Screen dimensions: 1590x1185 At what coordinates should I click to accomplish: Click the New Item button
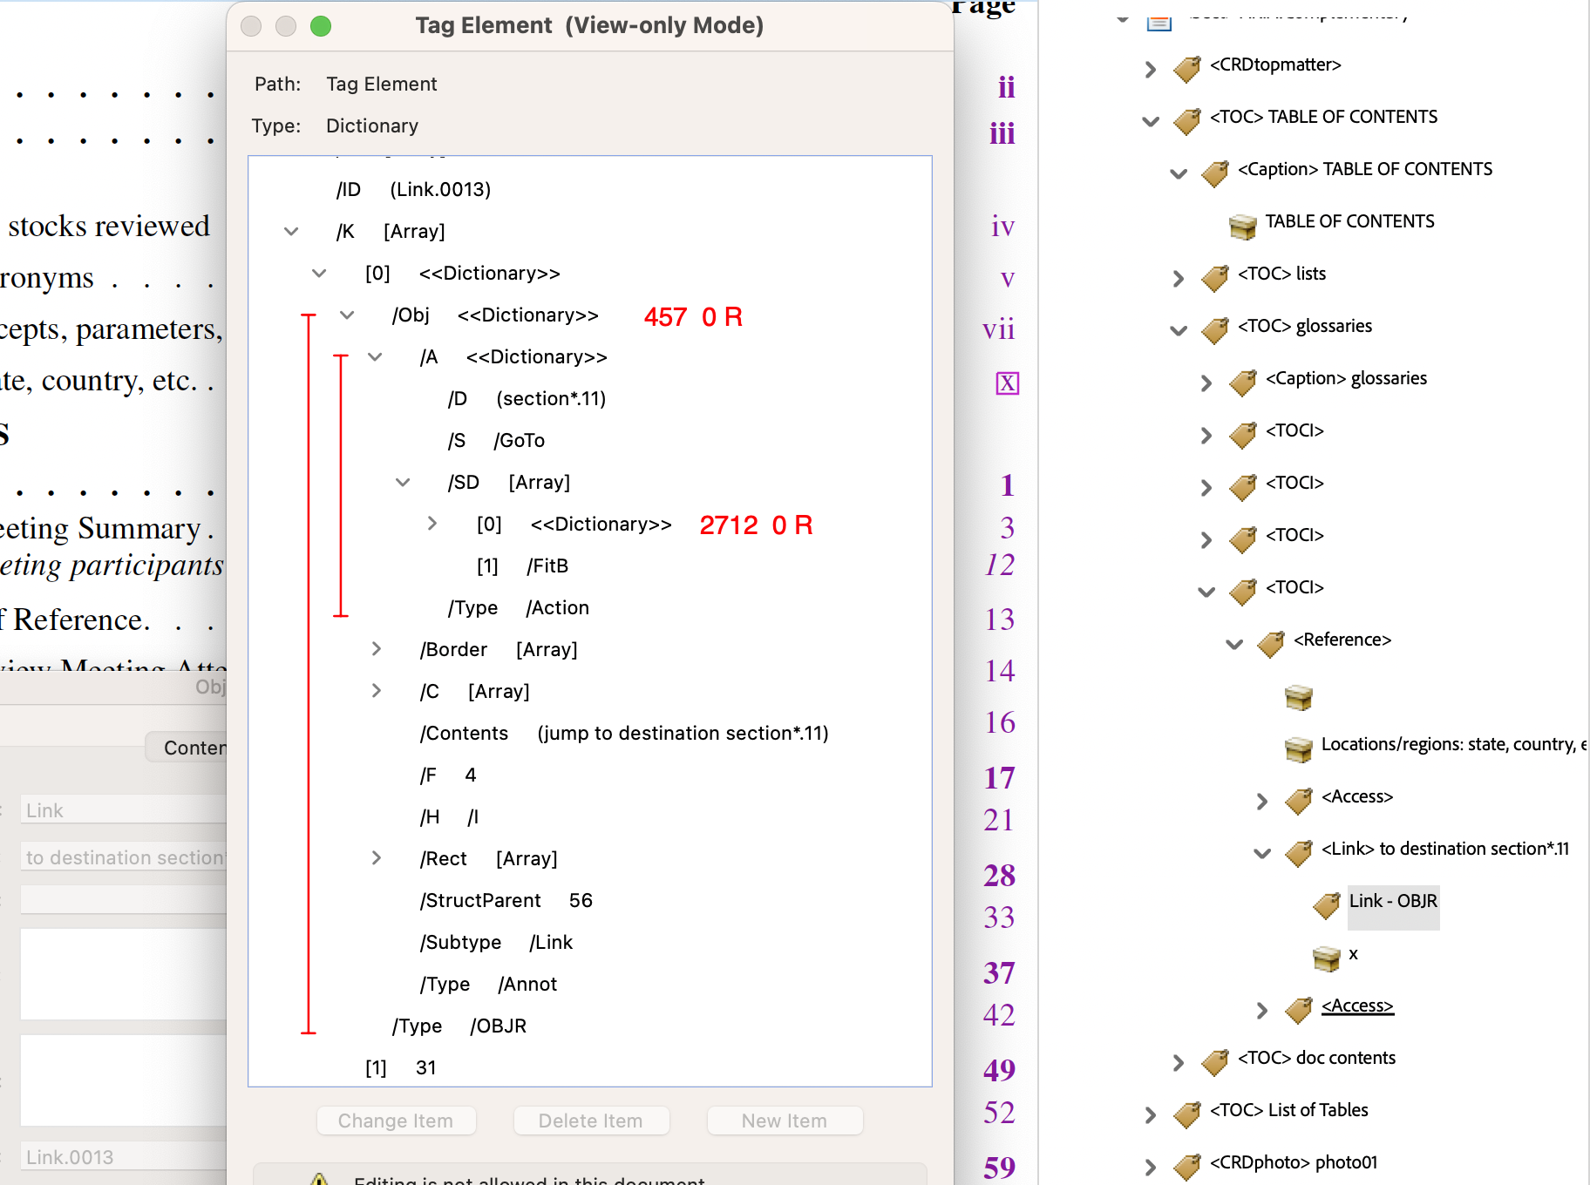tap(785, 1121)
